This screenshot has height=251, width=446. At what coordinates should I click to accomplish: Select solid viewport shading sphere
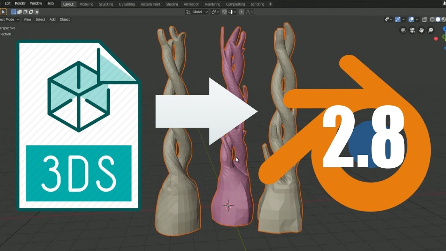(x=438, y=20)
